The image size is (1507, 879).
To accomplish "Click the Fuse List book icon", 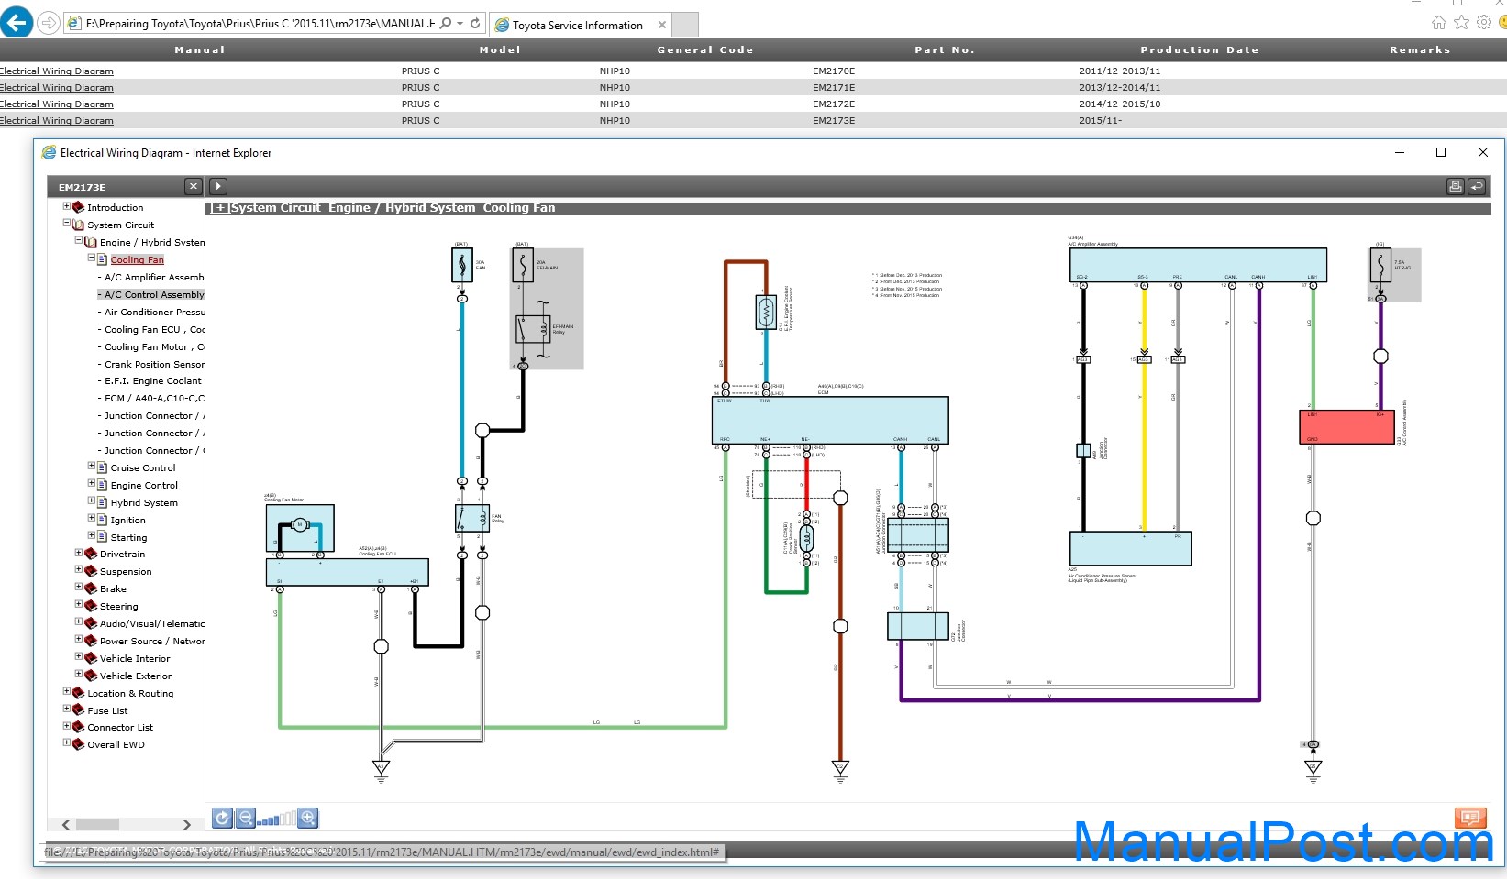I will pyautogui.click(x=79, y=710).
